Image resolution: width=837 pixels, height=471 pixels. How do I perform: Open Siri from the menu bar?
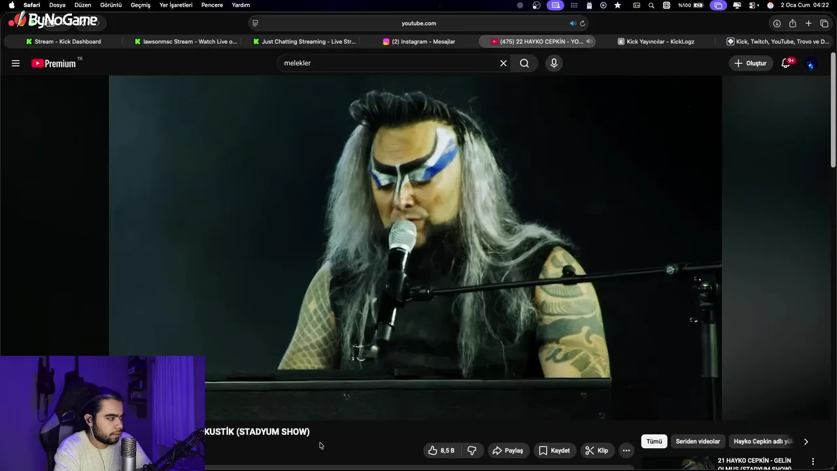click(x=770, y=5)
